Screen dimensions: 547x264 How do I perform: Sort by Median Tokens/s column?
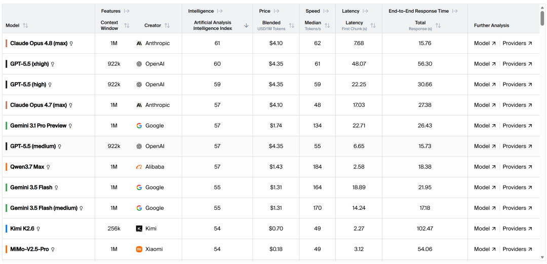pos(327,25)
